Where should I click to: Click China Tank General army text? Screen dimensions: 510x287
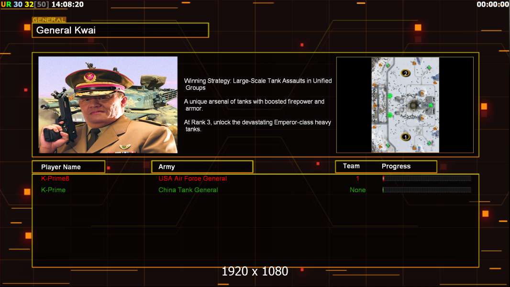click(188, 190)
